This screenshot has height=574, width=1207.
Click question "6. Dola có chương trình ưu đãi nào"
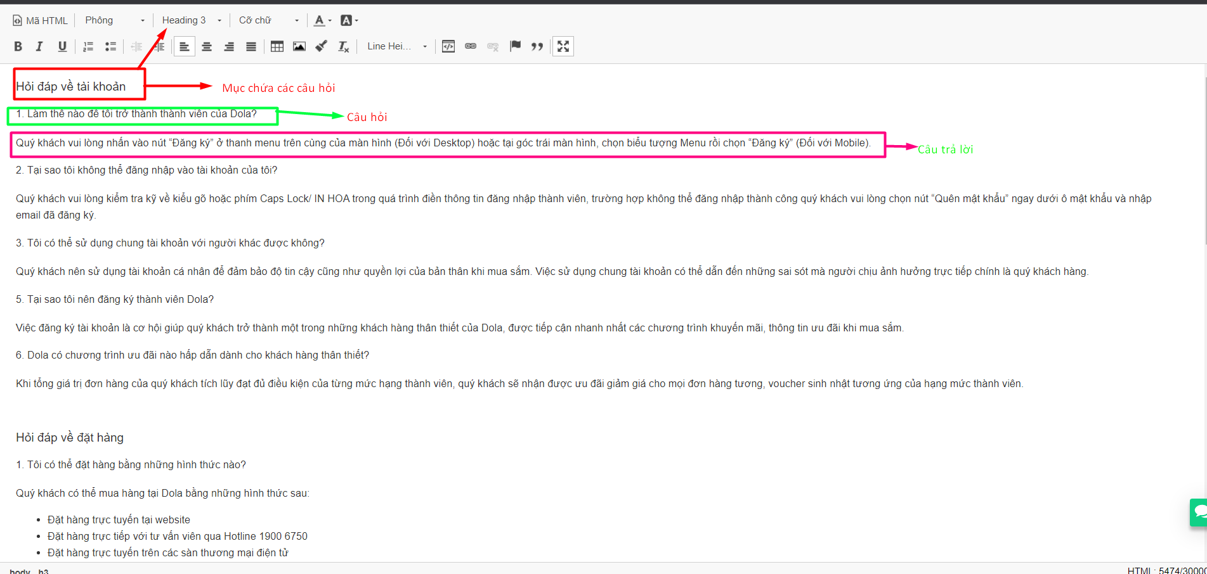point(192,355)
